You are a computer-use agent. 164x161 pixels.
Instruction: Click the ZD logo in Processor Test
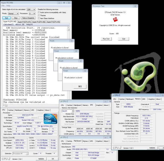[115, 19]
